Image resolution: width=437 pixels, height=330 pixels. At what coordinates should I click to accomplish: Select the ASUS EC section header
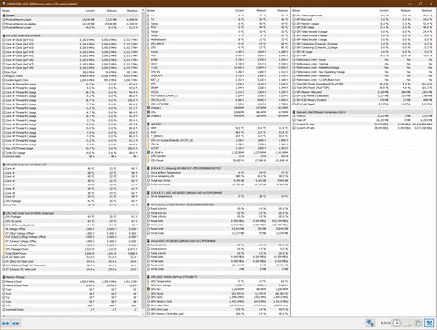pyautogui.click(x=218, y=124)
